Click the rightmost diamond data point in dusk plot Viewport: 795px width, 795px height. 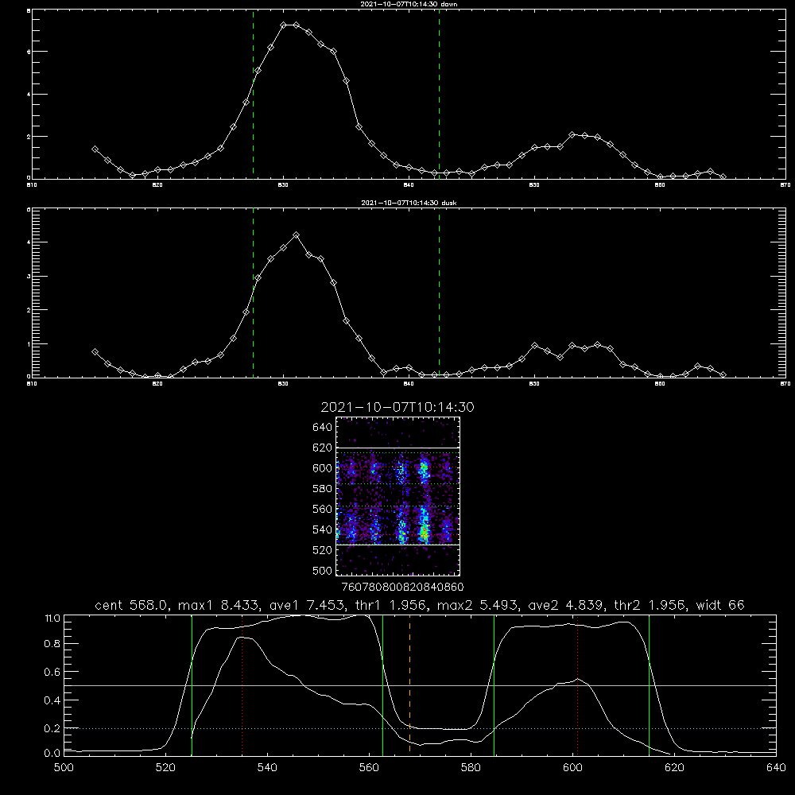click(723, 374)
